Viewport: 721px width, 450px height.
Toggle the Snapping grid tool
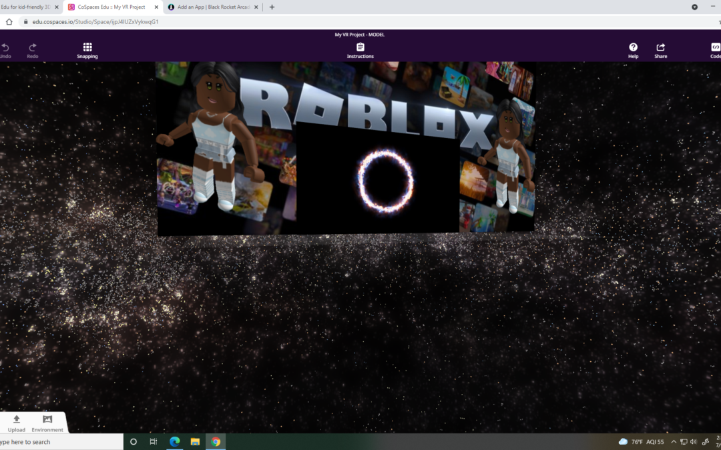point(87,51)
